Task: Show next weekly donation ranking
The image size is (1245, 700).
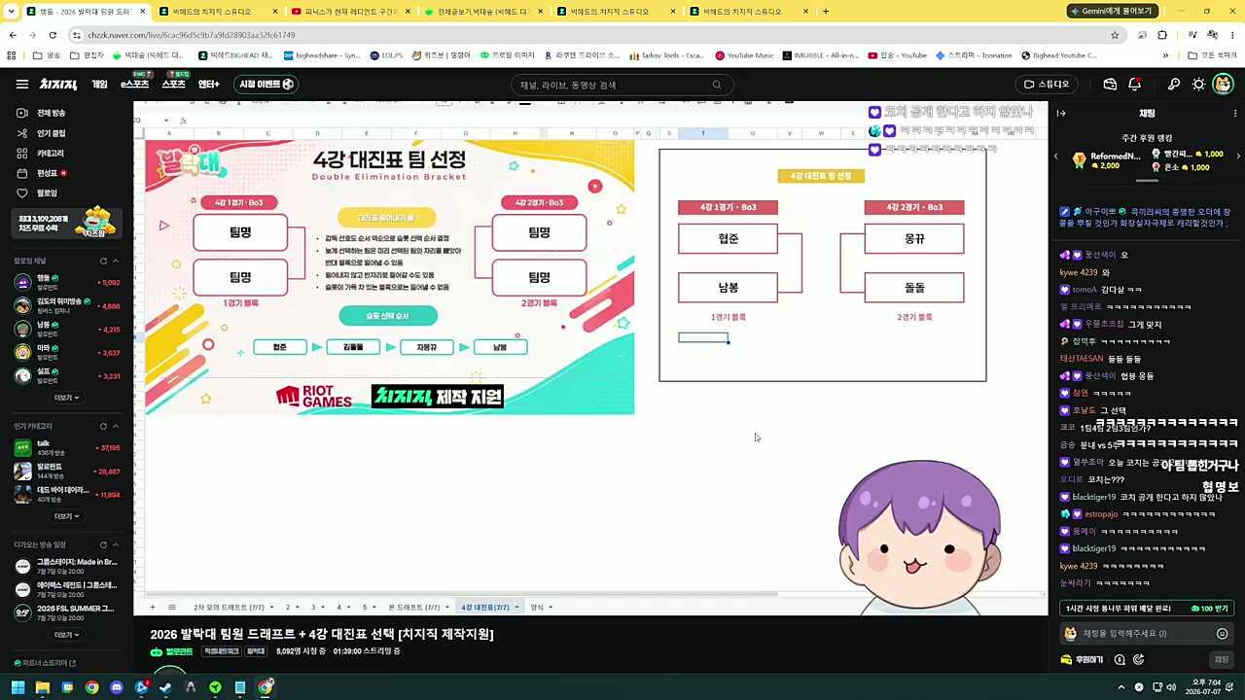Action: 1237,156
